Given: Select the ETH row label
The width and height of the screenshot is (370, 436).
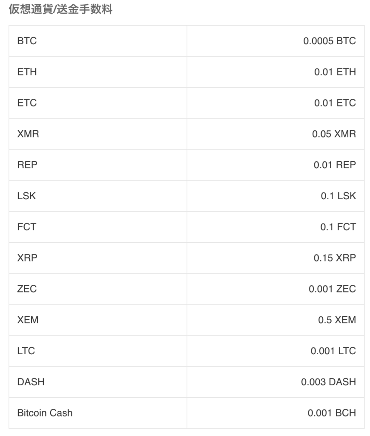Looking at the screenshot, I should (x=27, y=72).
